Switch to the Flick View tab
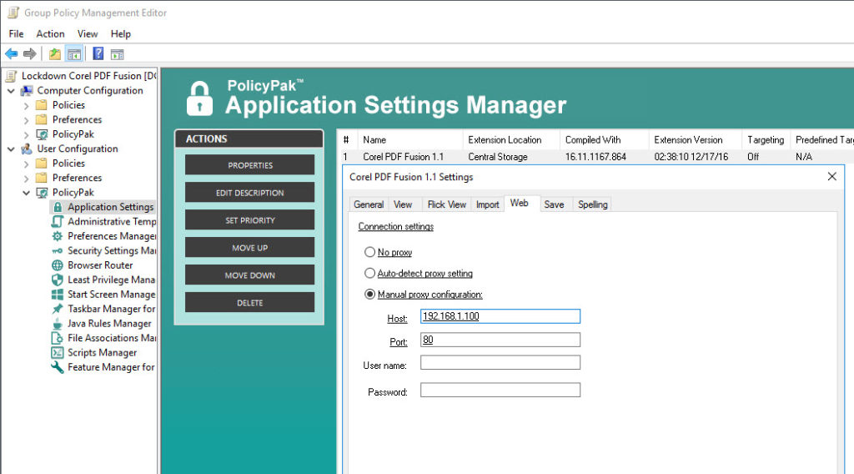 [x=447, y=204]
